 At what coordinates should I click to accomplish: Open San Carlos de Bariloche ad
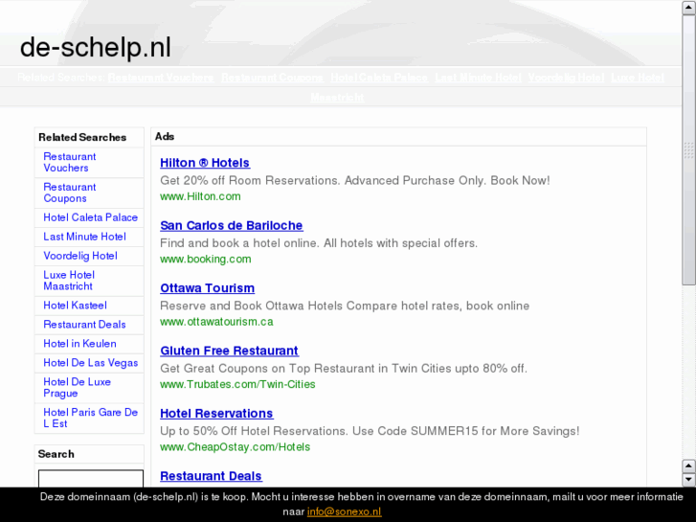click(232, 226)
